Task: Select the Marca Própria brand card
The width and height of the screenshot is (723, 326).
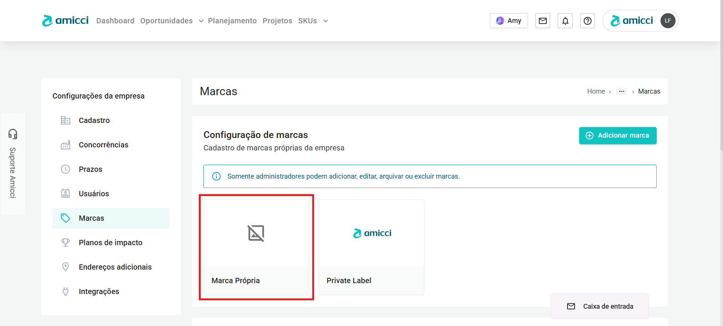Action: pyautogui.click(x=256, y=247)
